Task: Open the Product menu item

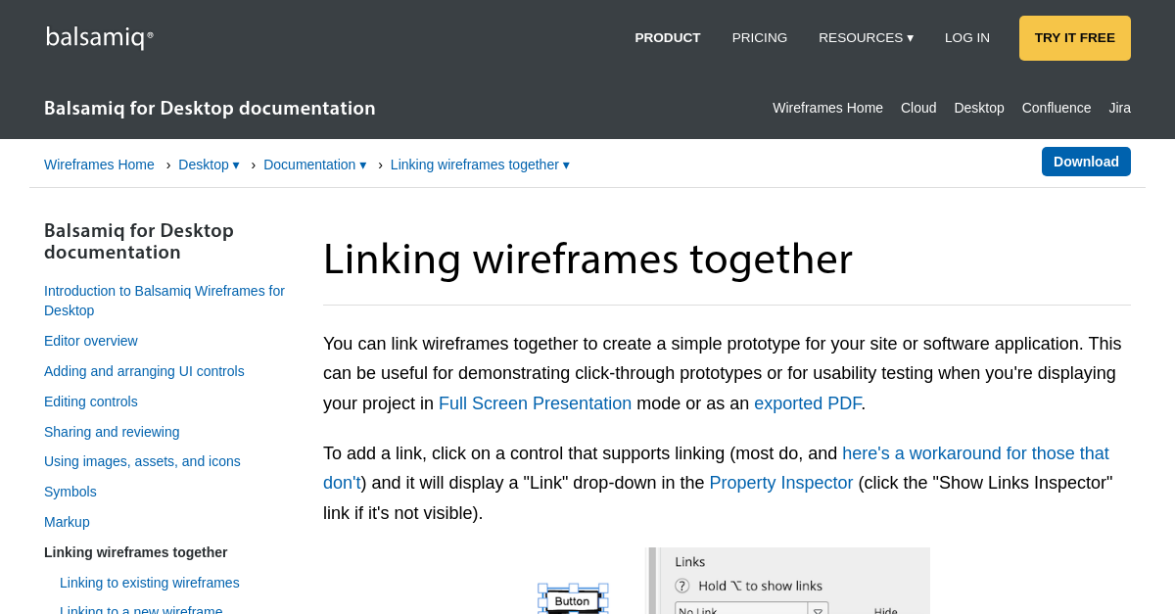Action: tap(667, 38)
